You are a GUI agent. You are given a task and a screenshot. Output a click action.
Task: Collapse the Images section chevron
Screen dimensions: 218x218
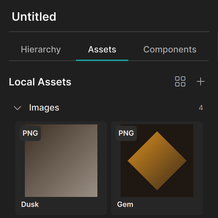17,108
